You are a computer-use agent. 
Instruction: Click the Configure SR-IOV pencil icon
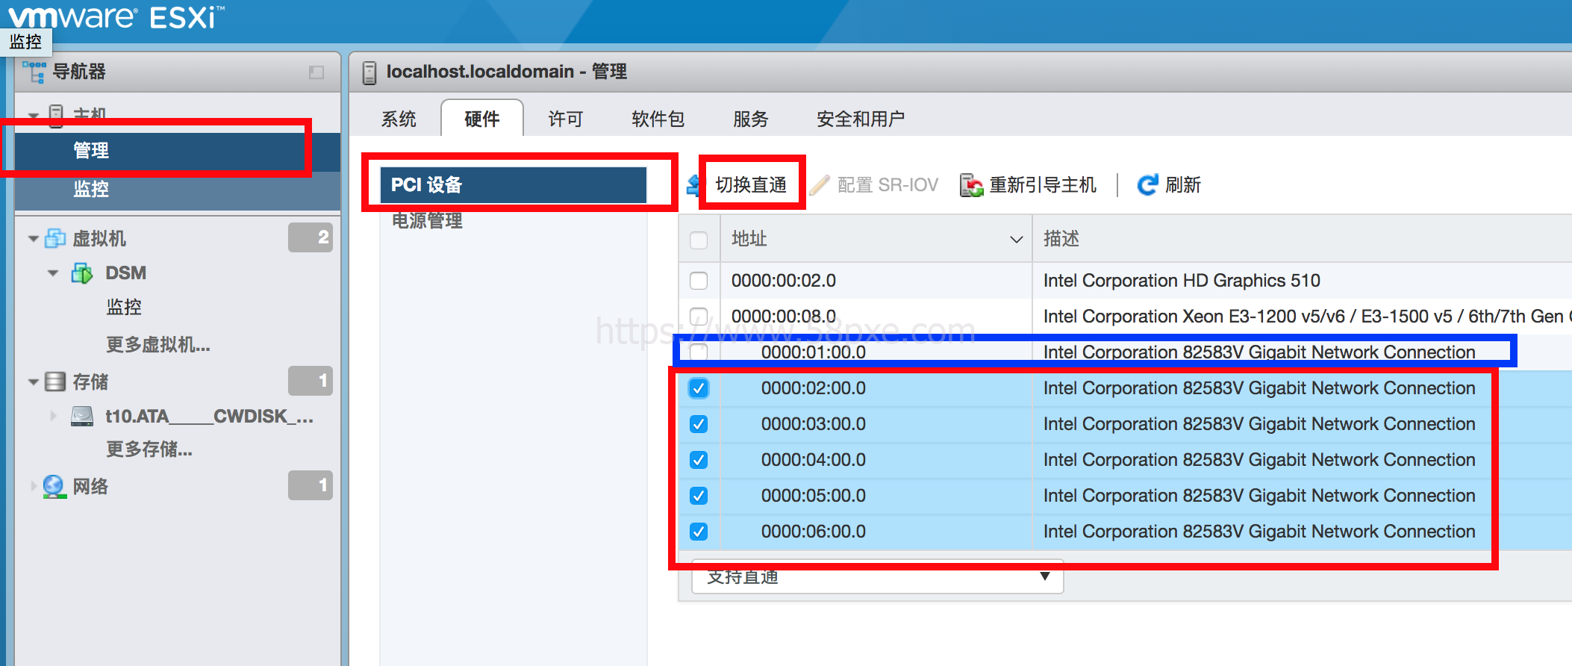820,184
